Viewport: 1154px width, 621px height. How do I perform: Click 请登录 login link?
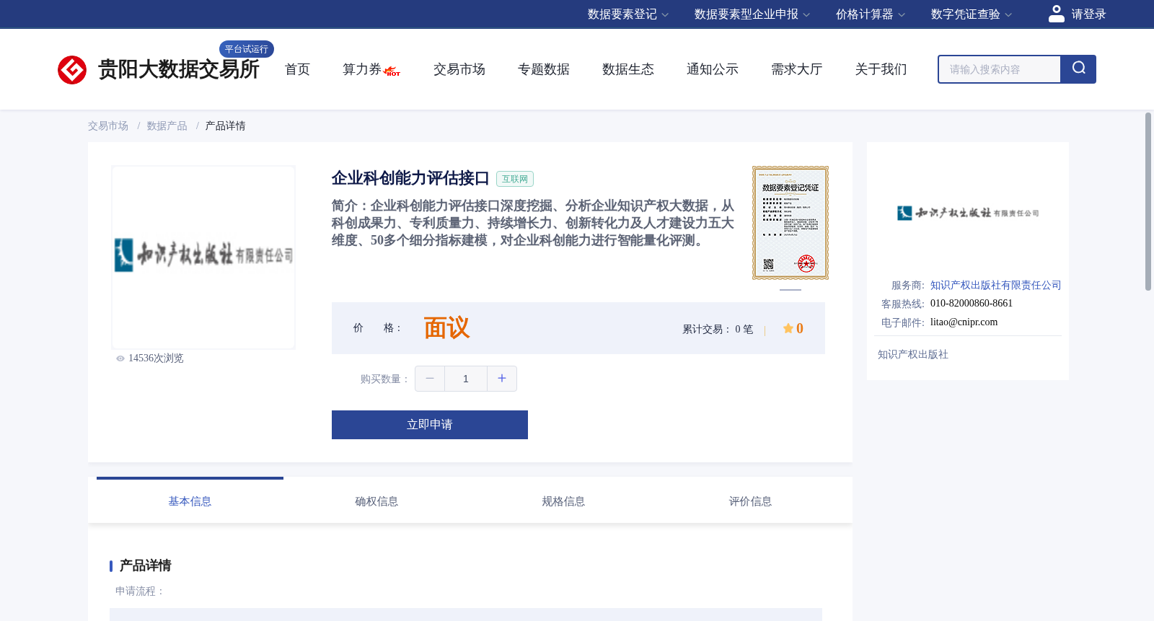coord(1088,14)
